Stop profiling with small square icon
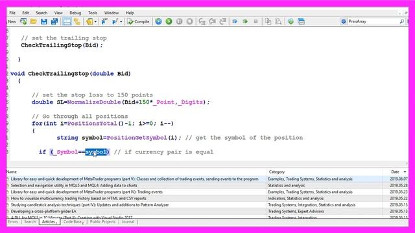Viewport: 415px width, 233px height. 255,21
